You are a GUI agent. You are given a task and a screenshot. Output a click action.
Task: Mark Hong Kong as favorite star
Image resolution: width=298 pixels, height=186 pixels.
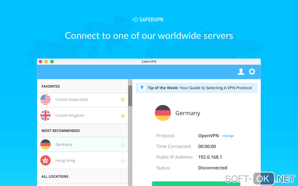click(123, 161)
